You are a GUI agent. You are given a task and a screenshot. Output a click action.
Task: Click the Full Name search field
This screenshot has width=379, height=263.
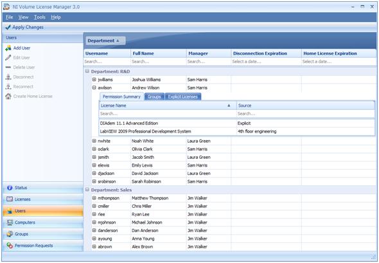(158, 62)
